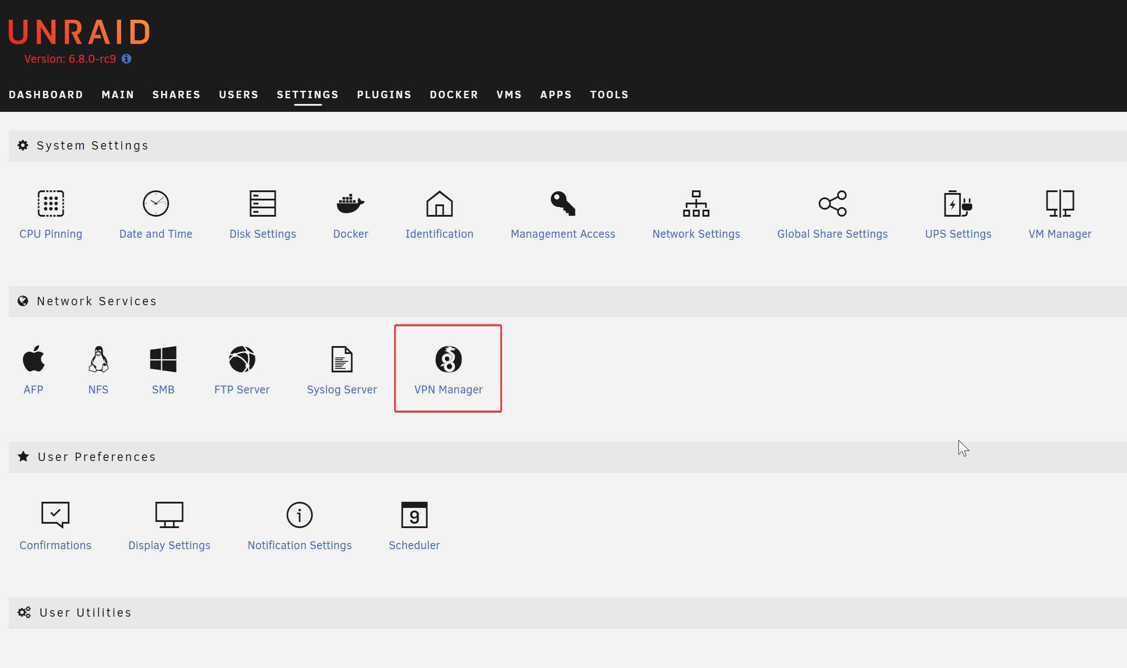Expand the User Utilities section

[85, 611]
